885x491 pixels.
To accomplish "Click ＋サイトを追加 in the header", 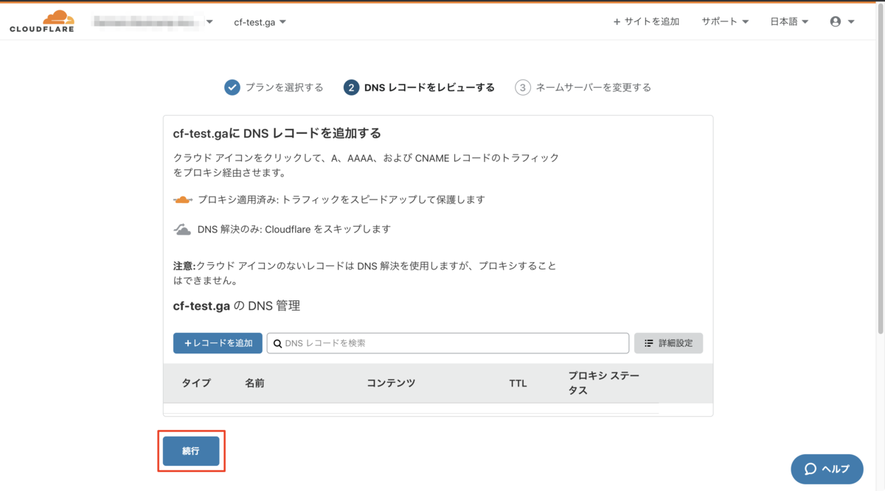I will tap(646, 21).
